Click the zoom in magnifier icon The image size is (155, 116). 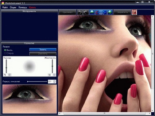(x=110, y=12)
